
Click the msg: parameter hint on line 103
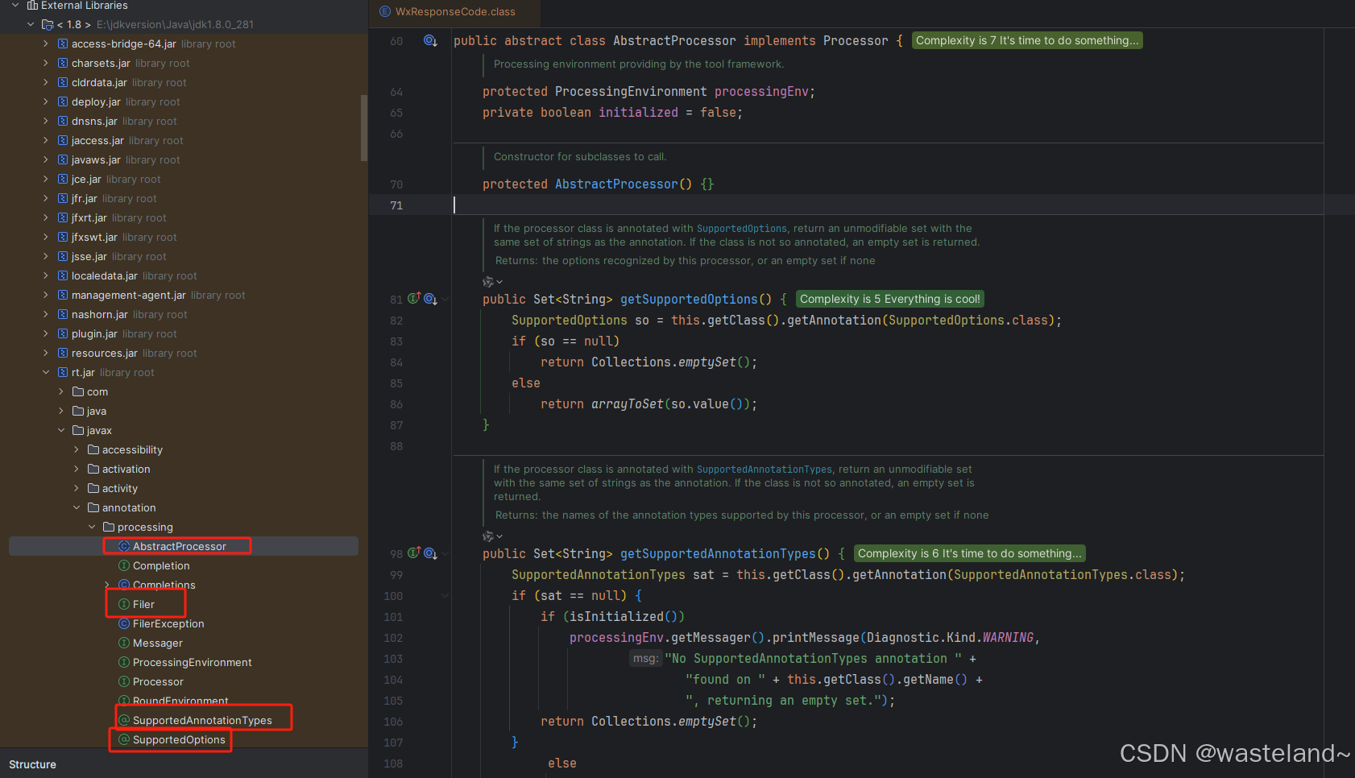click(645, 659)
